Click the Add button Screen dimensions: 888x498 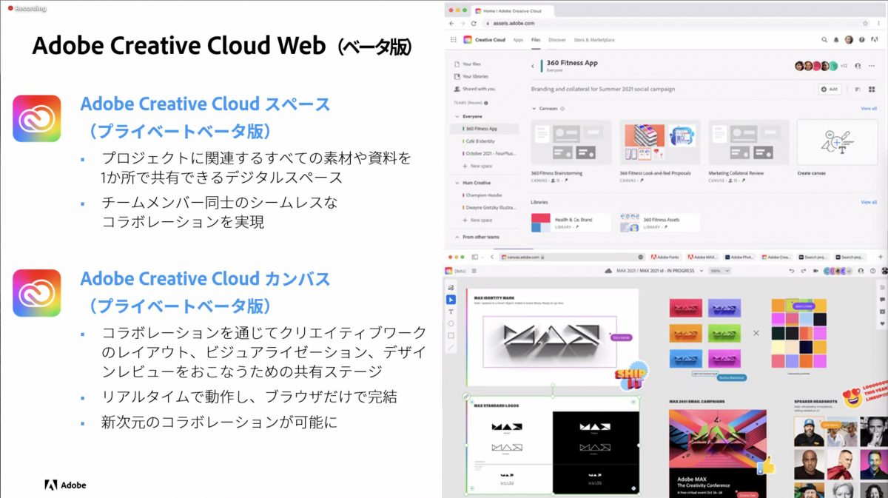coord(830,89)
